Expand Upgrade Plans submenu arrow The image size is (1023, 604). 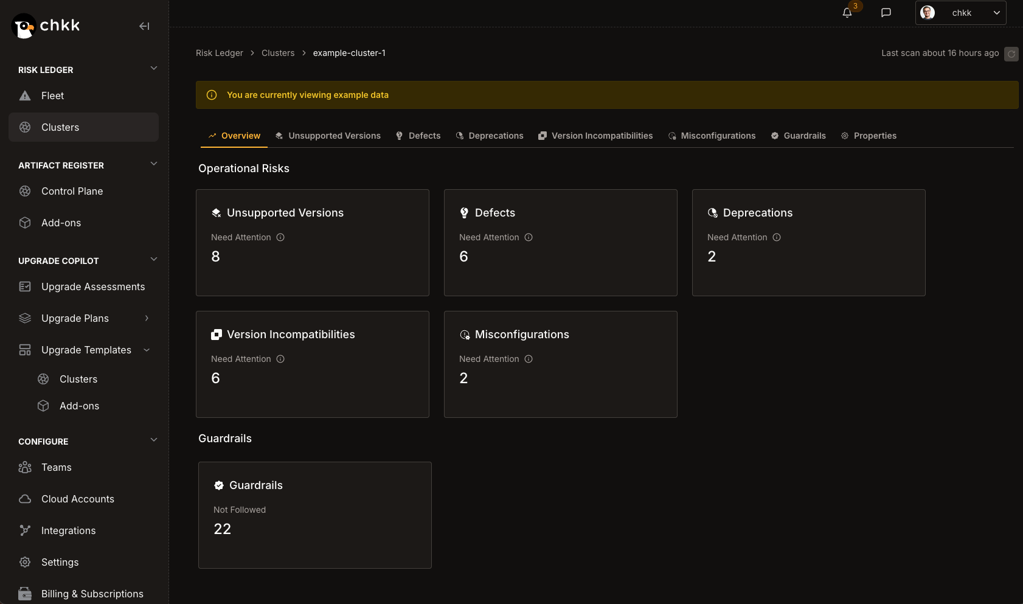click(147, 318)
